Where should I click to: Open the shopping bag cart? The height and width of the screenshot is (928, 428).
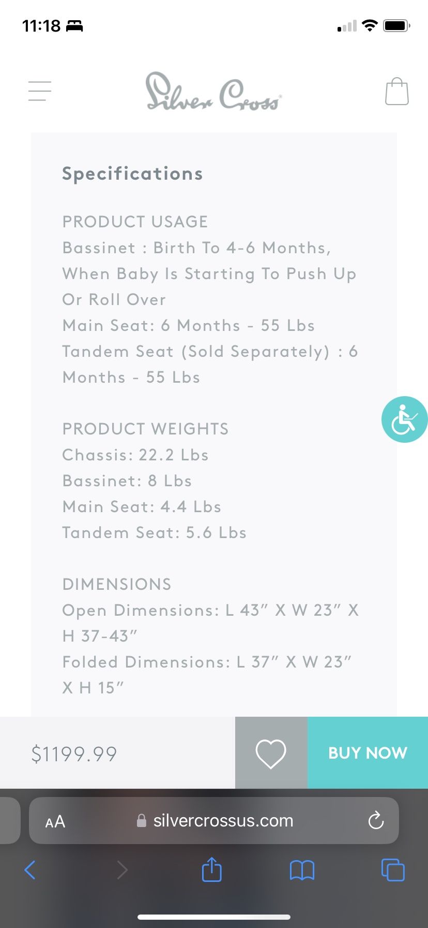397,92
